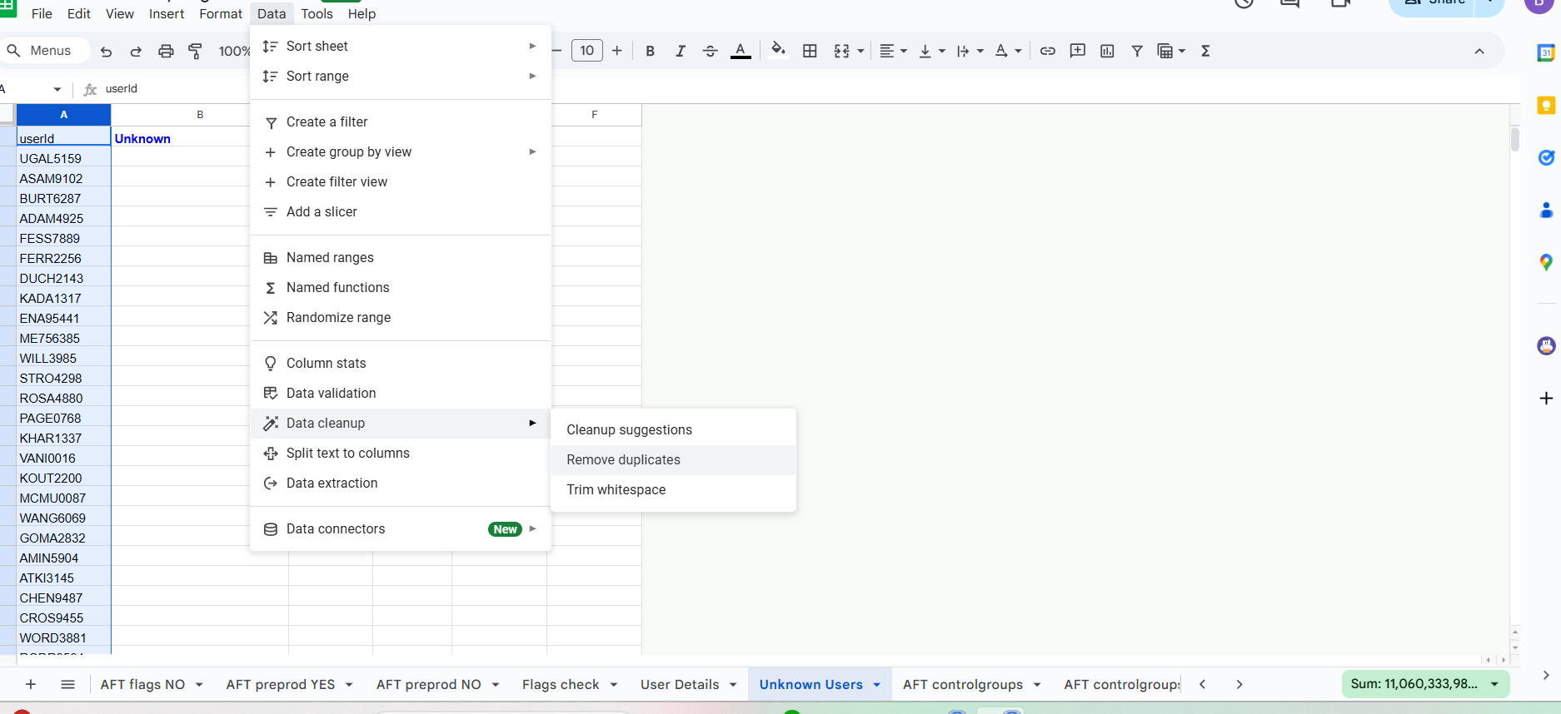The height and width of the screenshot is (714, 1561).
Task: Click the paint format icon
Action: (196, 51)
